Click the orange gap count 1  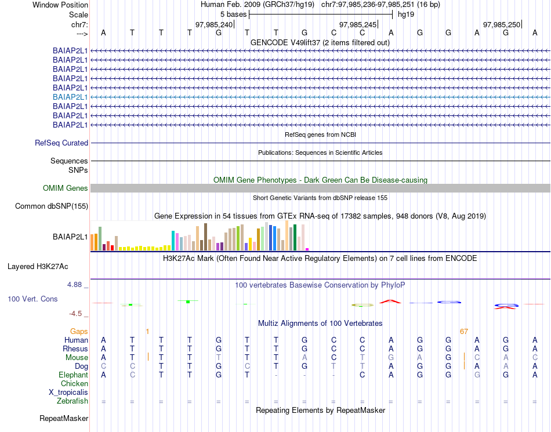147,332
